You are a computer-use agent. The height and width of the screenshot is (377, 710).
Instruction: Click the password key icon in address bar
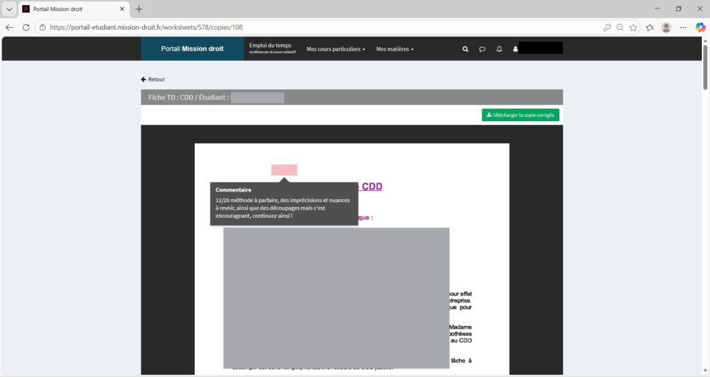(x=607, y=27)
